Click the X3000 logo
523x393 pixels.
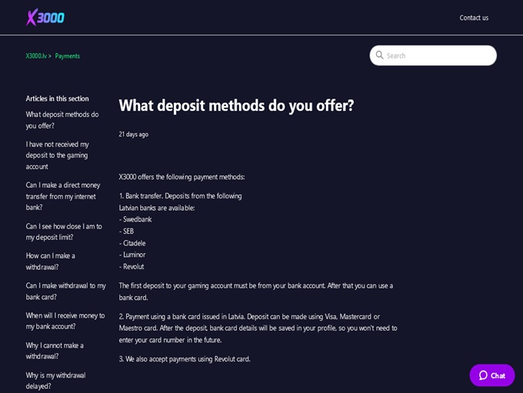pos(45,17)
